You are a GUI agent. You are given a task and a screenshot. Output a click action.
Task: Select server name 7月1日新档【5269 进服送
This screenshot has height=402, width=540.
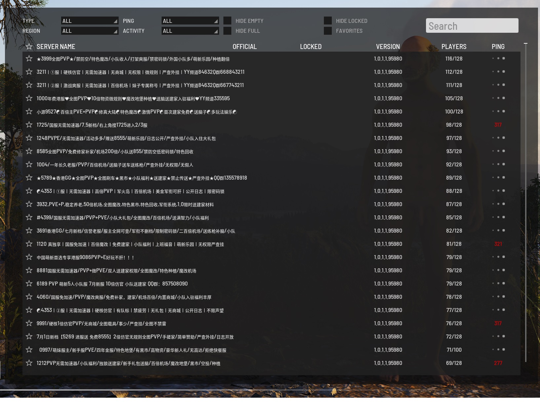coord(135,337)
